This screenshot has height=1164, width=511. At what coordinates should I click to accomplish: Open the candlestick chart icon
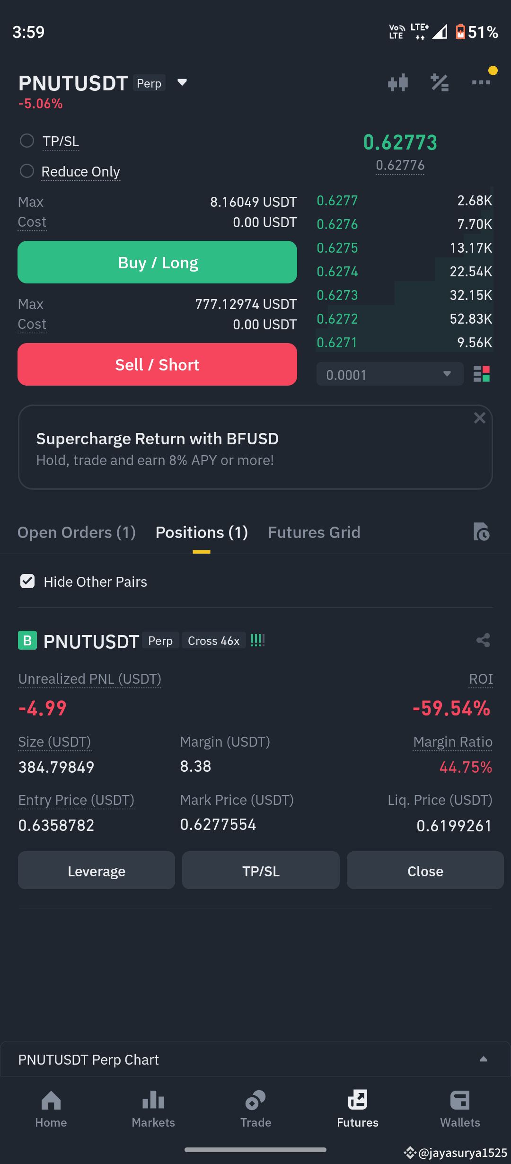pos(398,83)
